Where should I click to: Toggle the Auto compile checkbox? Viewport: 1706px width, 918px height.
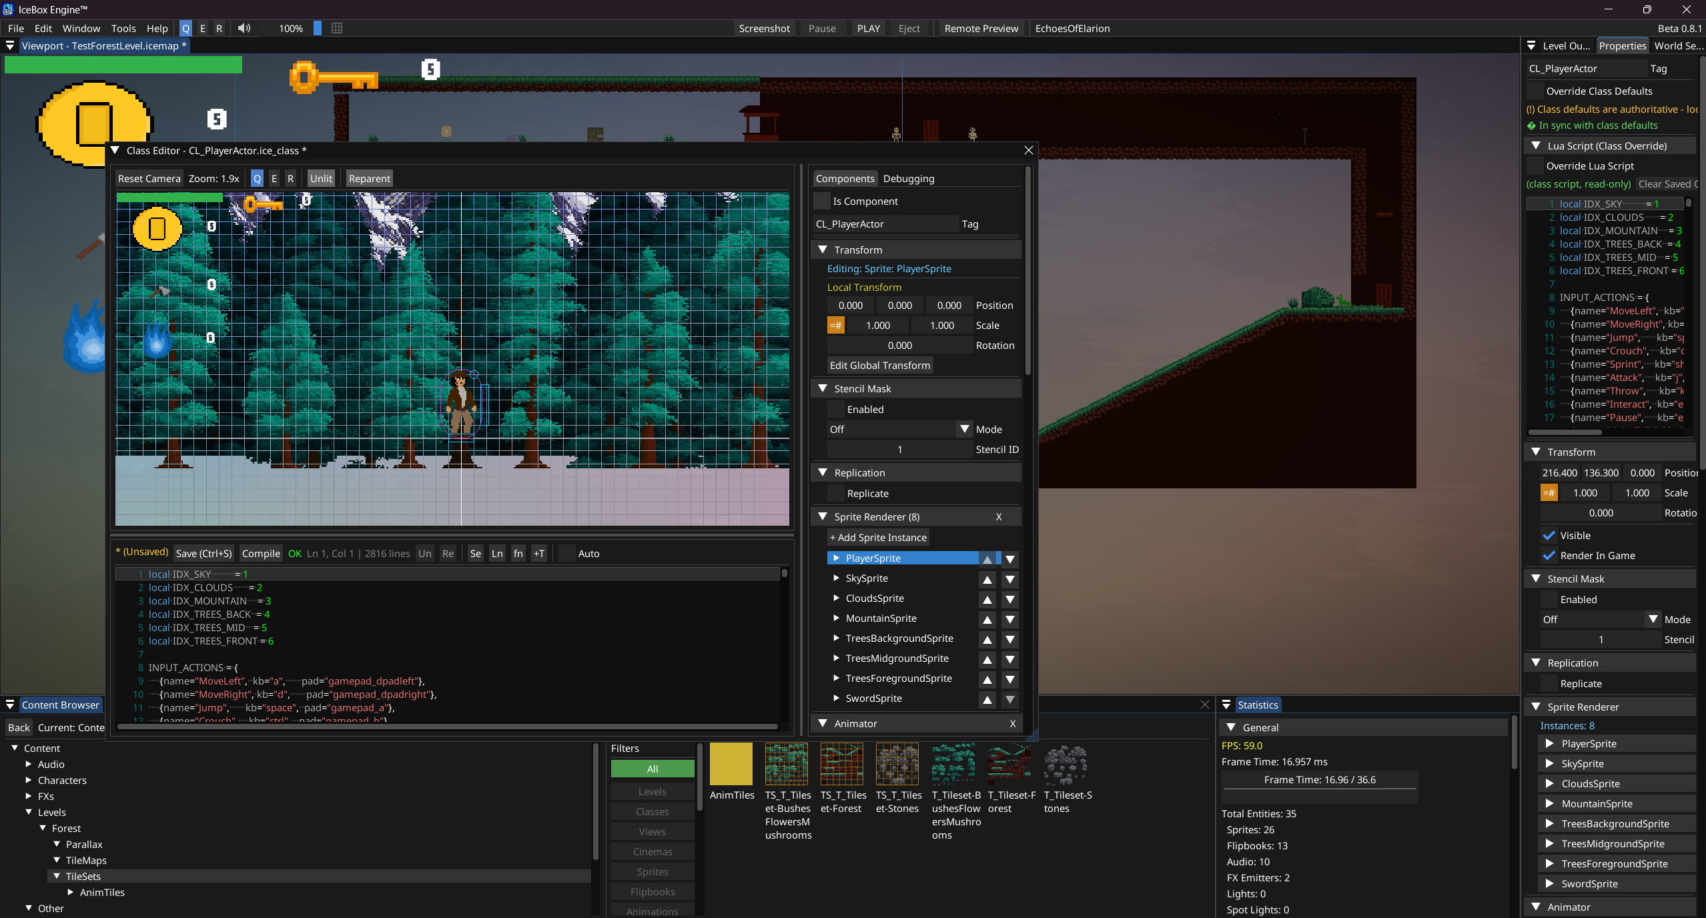(x=566, y=554)
